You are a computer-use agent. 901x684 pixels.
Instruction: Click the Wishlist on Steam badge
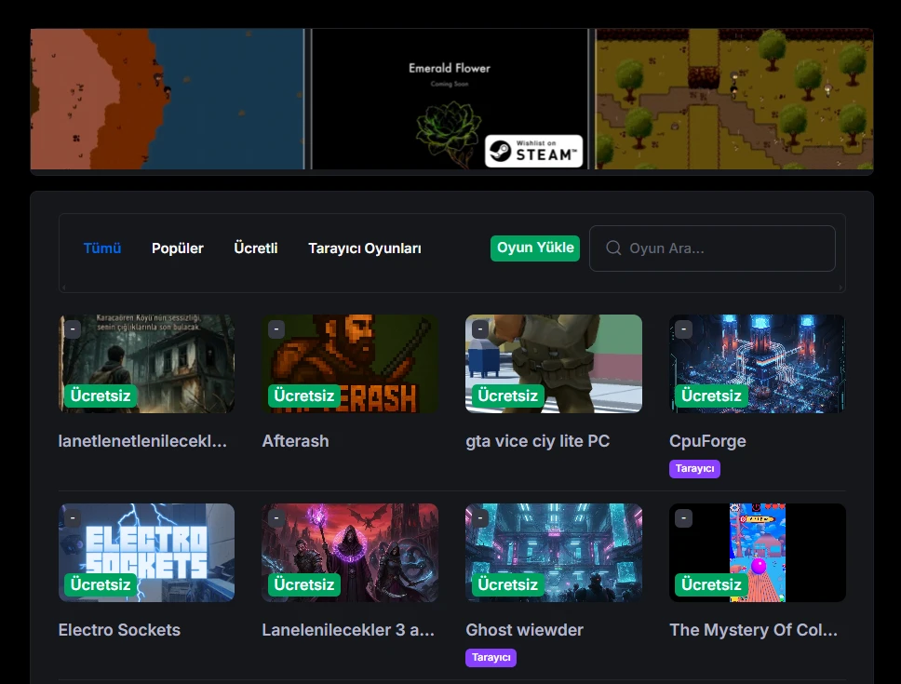(533, 152)
